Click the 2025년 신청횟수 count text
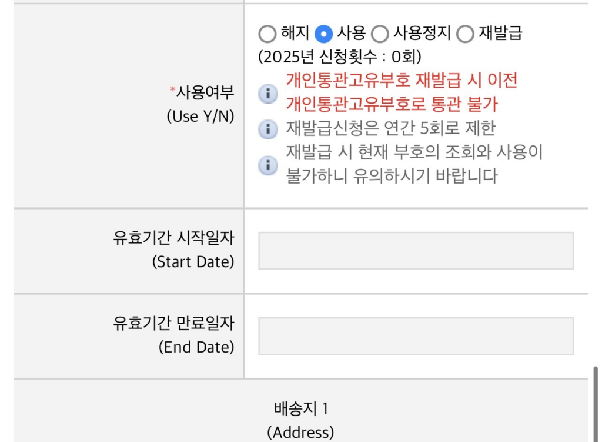This screenshot has height=442, width=602. click(x=340, y=57)
